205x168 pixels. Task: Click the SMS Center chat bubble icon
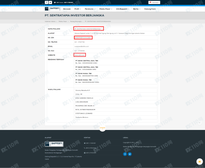coord(55,2)
